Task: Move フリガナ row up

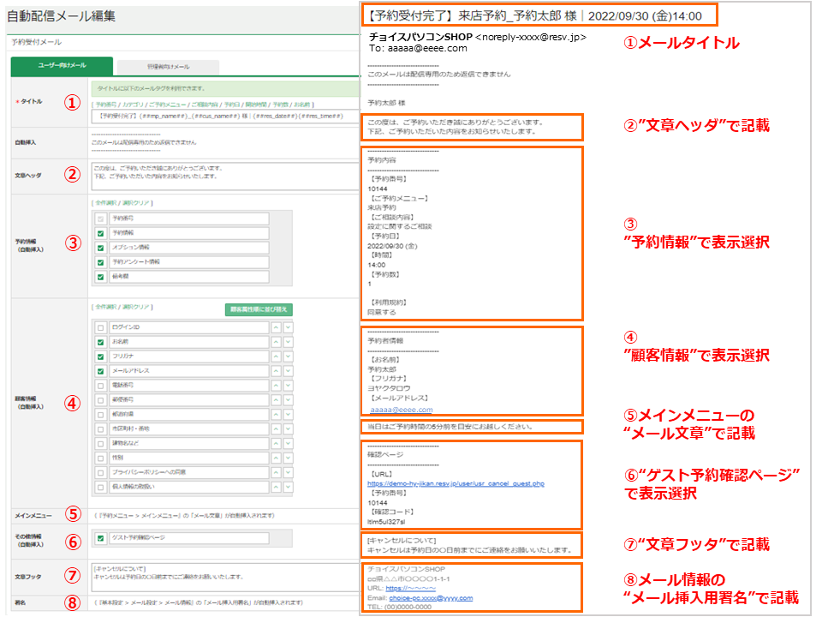Action: [x=277, y=356]
